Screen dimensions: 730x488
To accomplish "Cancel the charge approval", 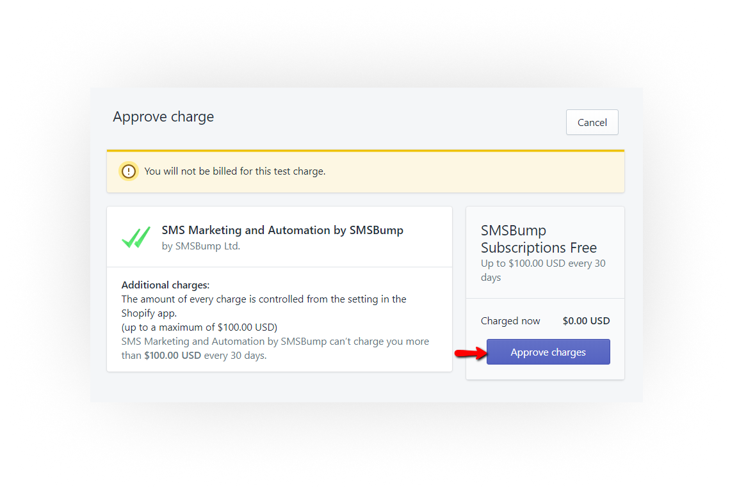I will (592, 122).
